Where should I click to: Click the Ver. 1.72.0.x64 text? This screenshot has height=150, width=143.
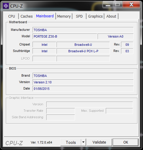pos(41,142)
